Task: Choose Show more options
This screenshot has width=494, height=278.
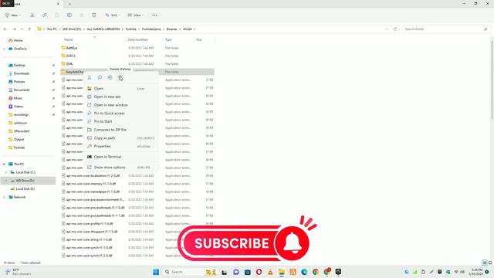Action: [x=121, y=168]
